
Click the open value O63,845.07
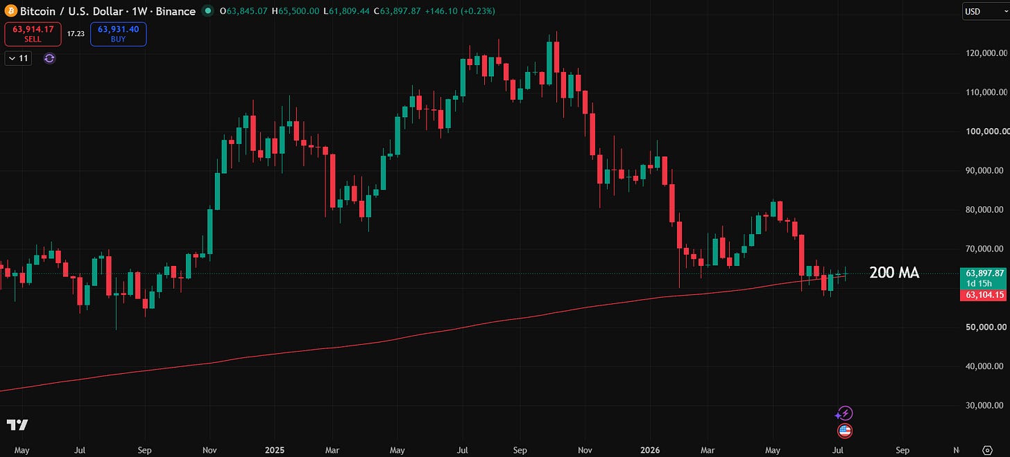click(x=243, y=12)
